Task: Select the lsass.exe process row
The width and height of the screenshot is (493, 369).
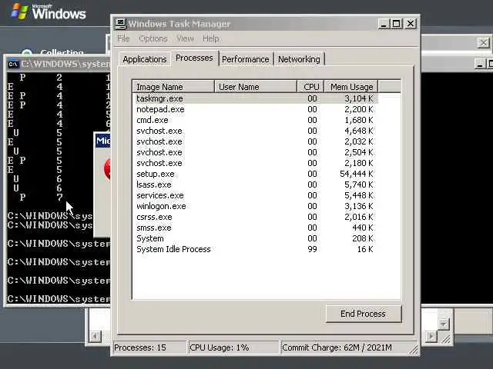Action: [255, 184]
